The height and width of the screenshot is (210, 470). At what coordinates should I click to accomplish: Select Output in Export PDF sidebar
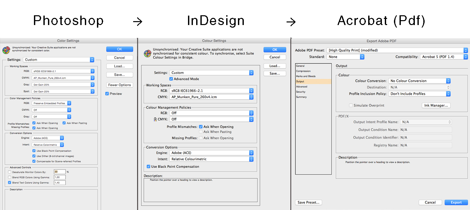pos(313,82)
